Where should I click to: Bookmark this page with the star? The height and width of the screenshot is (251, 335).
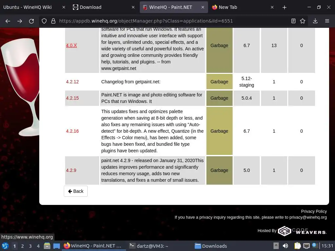pos(303,21)
